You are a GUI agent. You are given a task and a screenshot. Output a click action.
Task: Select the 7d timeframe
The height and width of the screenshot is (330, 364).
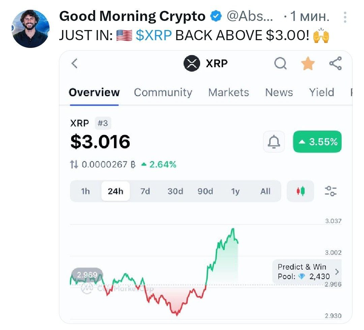(145, 191)
